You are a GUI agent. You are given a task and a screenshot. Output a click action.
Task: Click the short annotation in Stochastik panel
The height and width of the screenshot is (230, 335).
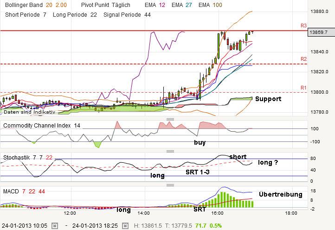click(x=238, y=157)
